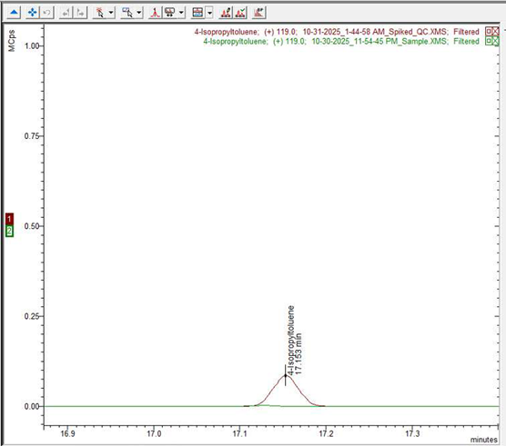
Task: Click the last chromatogram toolbar icon
Action: pos(258,13)
